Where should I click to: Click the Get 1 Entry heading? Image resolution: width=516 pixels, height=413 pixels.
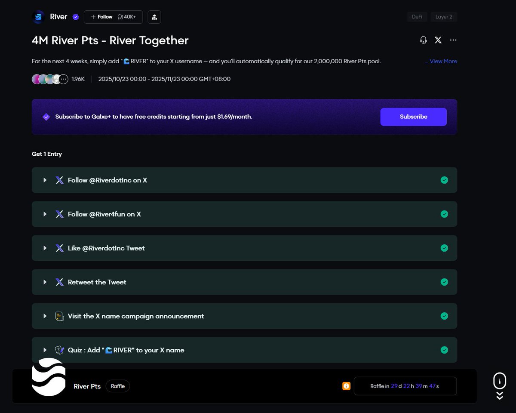pyautogui.click(x=47, y=154)
